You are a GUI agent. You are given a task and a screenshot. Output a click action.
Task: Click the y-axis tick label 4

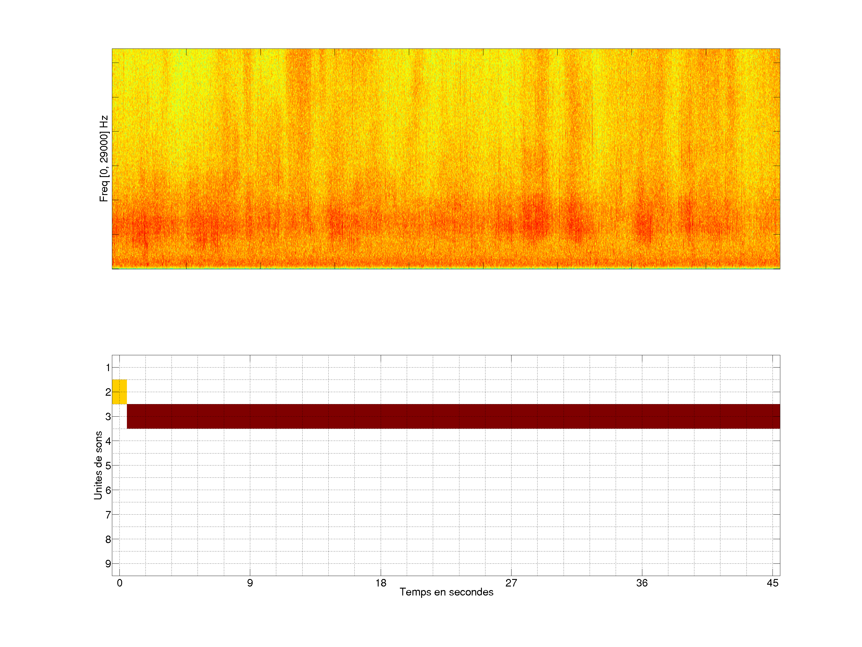click(x=108, y=441)
